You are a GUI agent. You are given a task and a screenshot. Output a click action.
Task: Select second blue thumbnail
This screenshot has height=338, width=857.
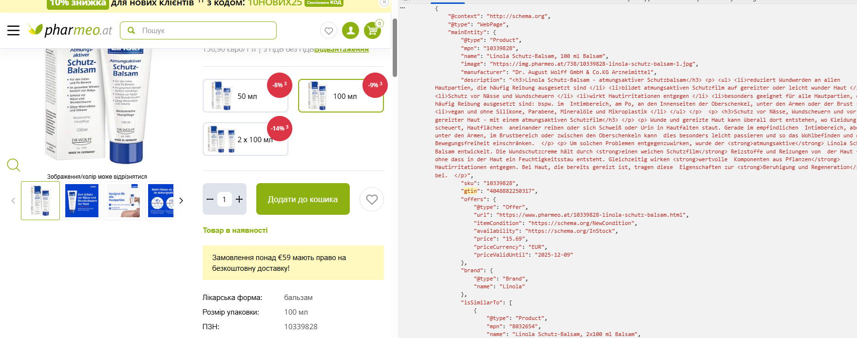(x=82, y=201)
